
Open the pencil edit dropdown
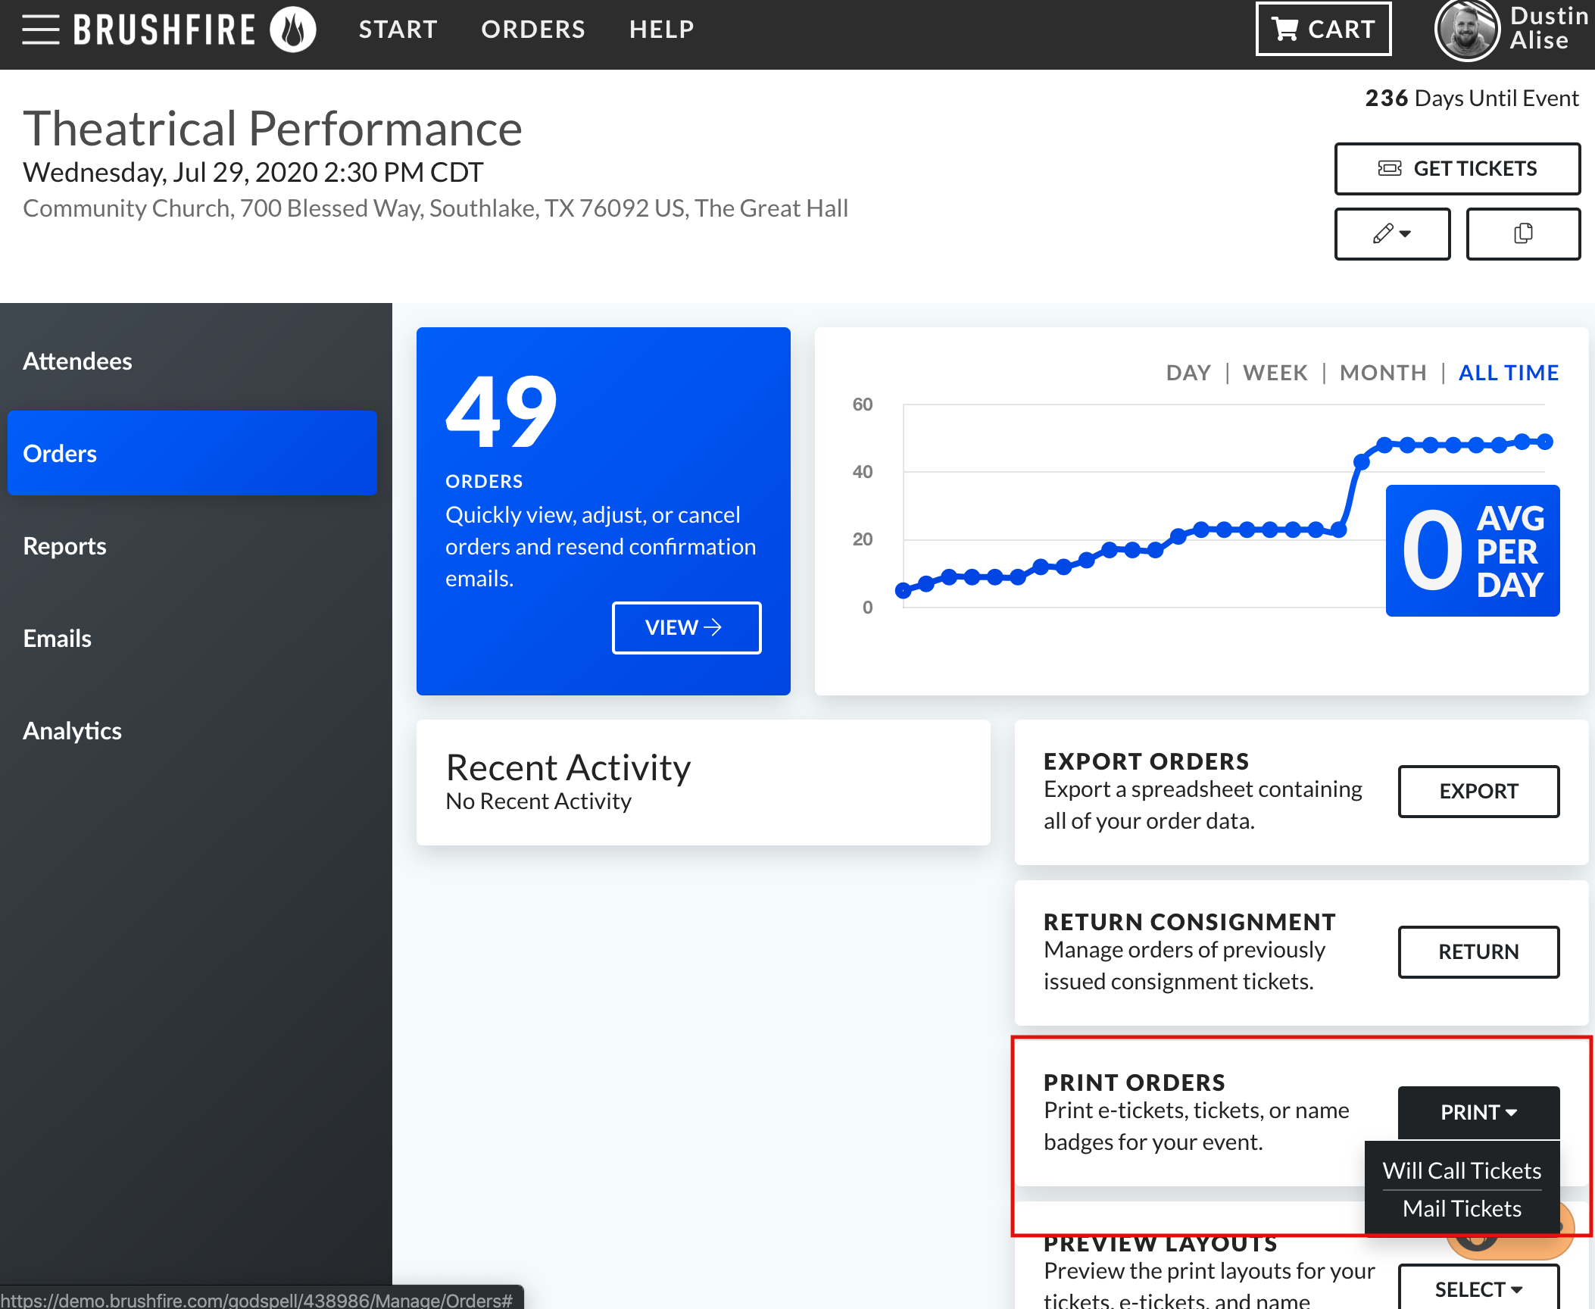pyautogui.click(x=1391, y=233)
